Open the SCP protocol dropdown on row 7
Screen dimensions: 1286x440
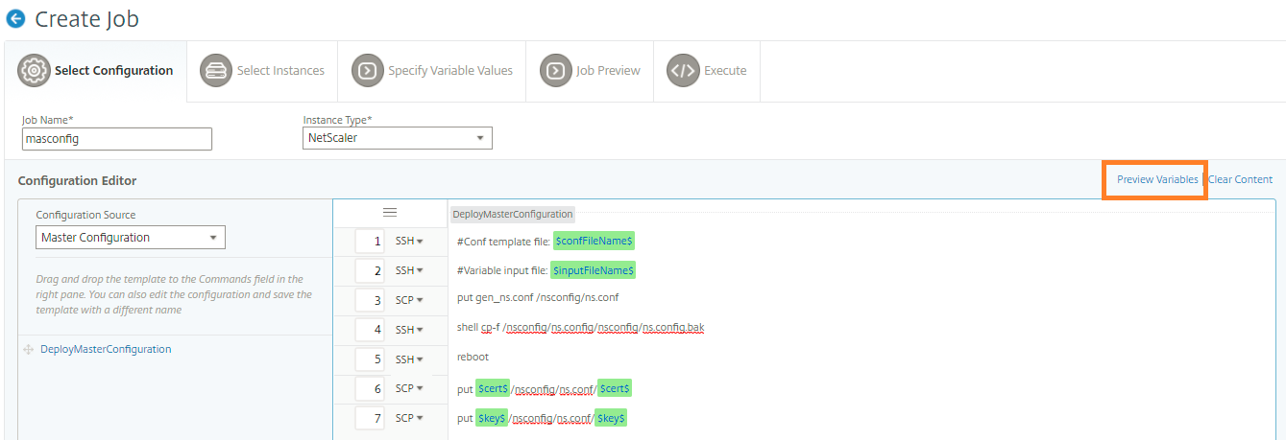409,418
